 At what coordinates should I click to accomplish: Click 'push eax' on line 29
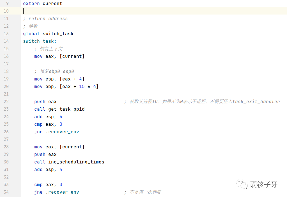[x=45, y=154]
